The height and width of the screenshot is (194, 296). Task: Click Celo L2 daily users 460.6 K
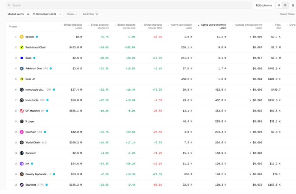[186, 79]
